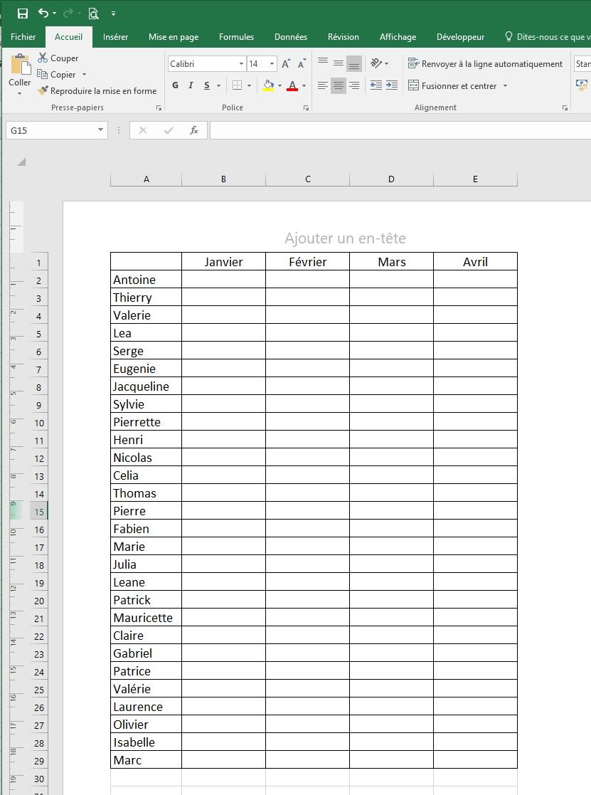Open the Mise en page tab
This screenshot has width=591, height=795.
point(174,37)
